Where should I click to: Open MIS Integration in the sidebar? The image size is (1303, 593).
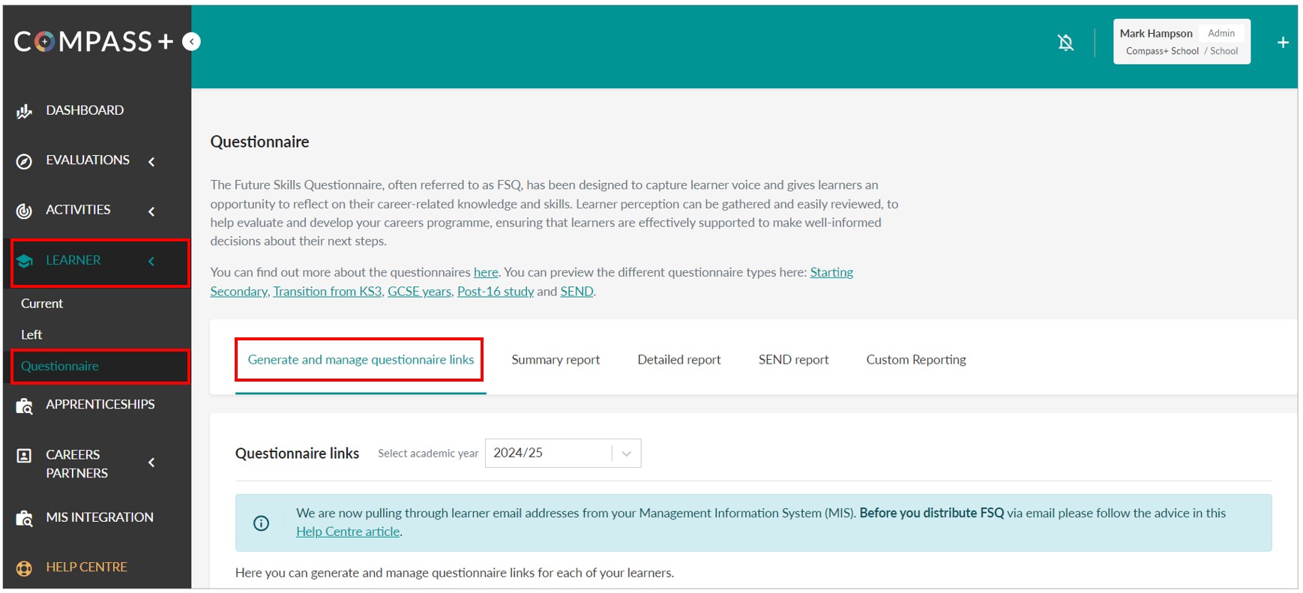(100, 517)
